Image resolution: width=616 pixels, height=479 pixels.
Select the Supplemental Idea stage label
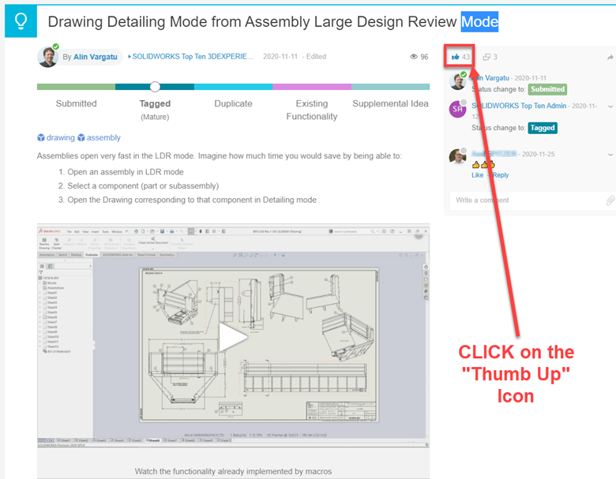[390, 103]
